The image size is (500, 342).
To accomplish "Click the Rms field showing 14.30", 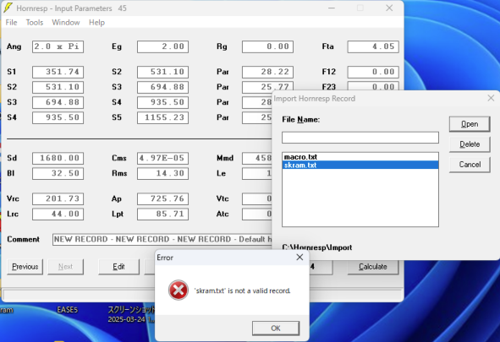I will click(162, 174).
